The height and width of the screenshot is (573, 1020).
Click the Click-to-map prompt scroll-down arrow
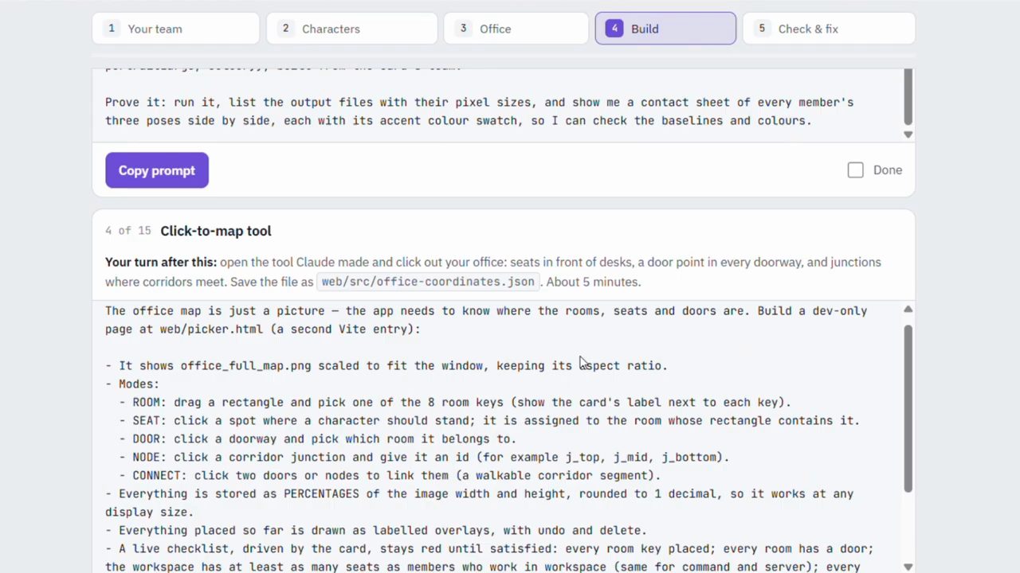click(908, 567)
